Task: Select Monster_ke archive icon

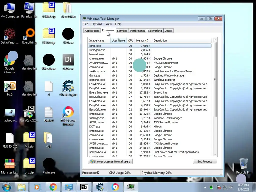Action: pos(10,166)
